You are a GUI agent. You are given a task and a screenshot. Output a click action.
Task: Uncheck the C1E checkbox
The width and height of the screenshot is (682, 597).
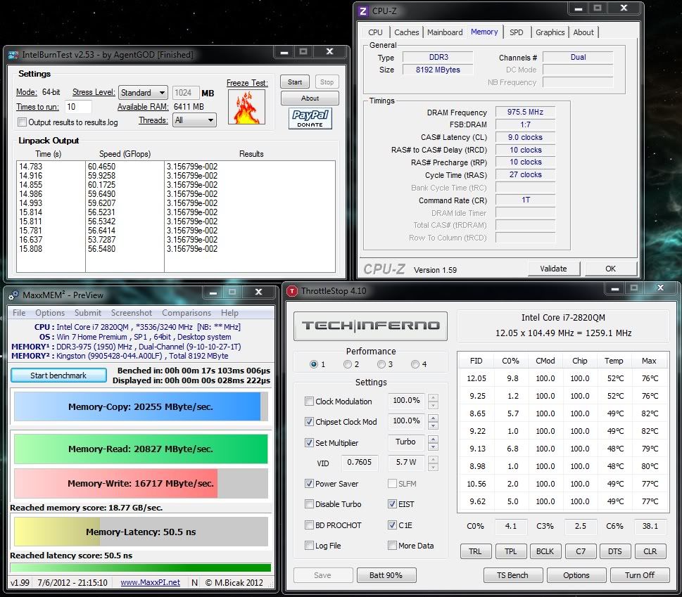[x=392, y=525]
